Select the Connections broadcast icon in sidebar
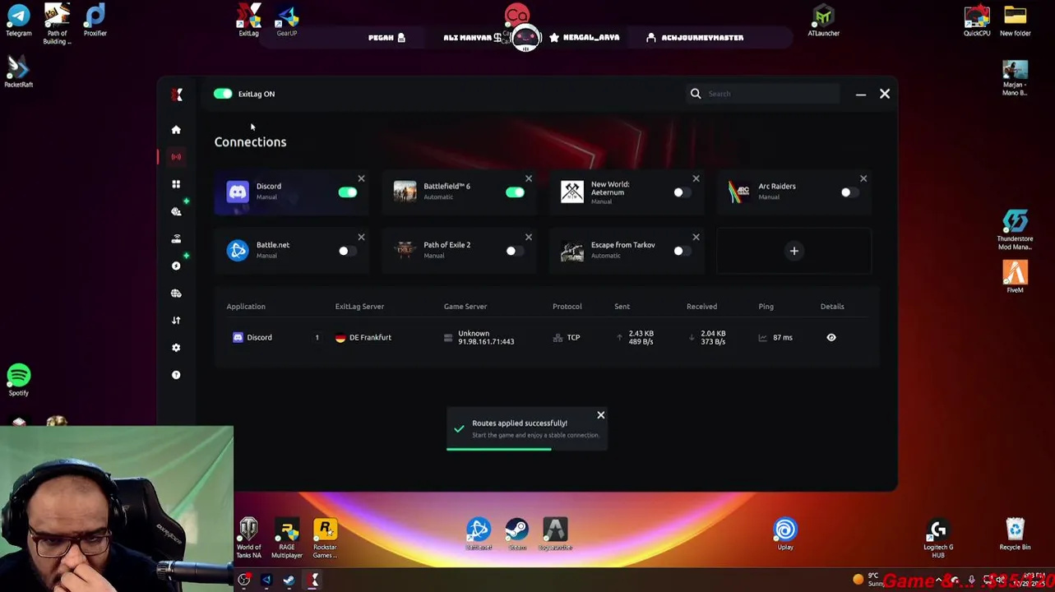The height and width of the screenshot is (592, 1055). (176, 156)
